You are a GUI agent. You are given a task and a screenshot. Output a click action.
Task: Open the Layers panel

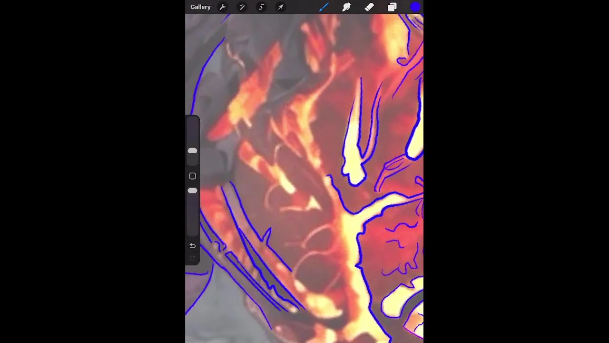392,7
